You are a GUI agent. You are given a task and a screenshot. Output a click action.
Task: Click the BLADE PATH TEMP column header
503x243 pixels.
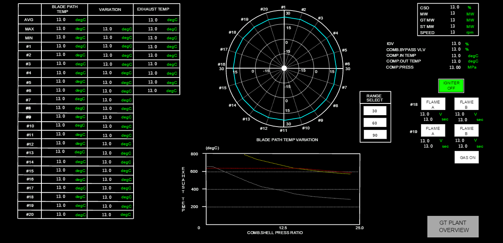(x=65, y=9)
